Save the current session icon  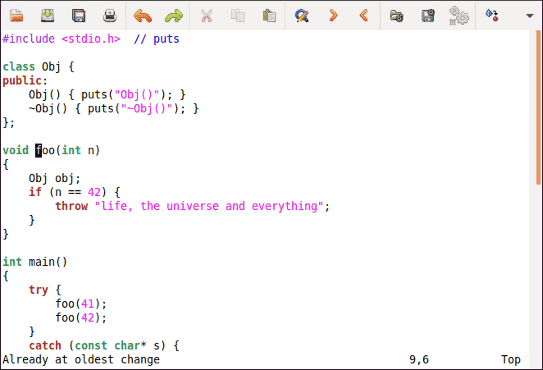coord(428,16)
